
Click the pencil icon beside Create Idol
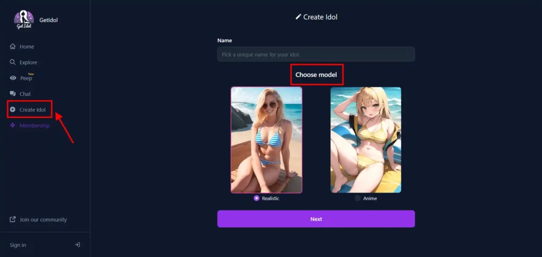299,16
